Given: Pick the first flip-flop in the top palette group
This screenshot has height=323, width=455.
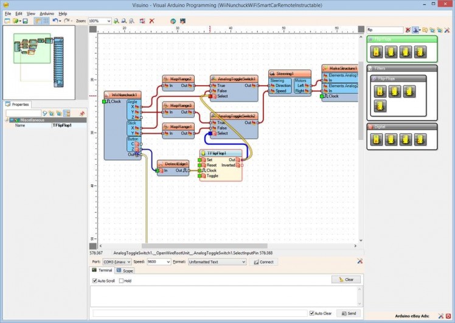Looking at the screenshot, I should [378, 52].
